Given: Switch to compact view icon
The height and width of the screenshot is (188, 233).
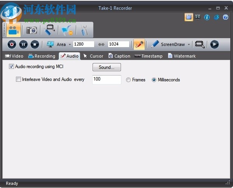Looking at the screenshot, I should 198,17.
